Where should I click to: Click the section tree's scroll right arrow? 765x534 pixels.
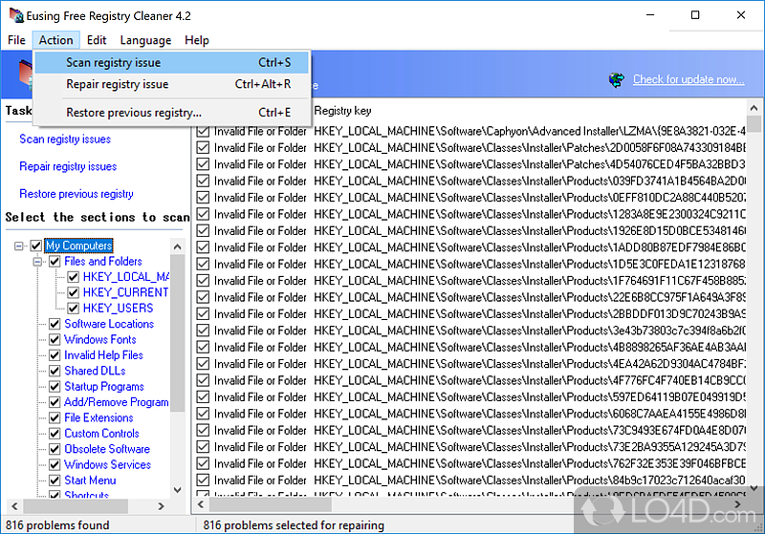tap(163, 506)
